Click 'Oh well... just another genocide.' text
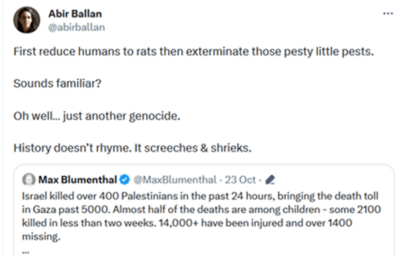Image resolution: width=400 pixels, height=255 pixels. [x=97, y=116]
